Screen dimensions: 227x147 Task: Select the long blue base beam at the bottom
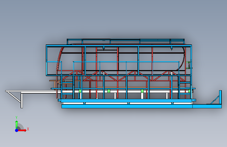(x=127, y=106)
